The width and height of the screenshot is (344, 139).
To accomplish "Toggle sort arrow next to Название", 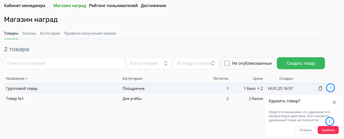I will click(x=27, y=79).
